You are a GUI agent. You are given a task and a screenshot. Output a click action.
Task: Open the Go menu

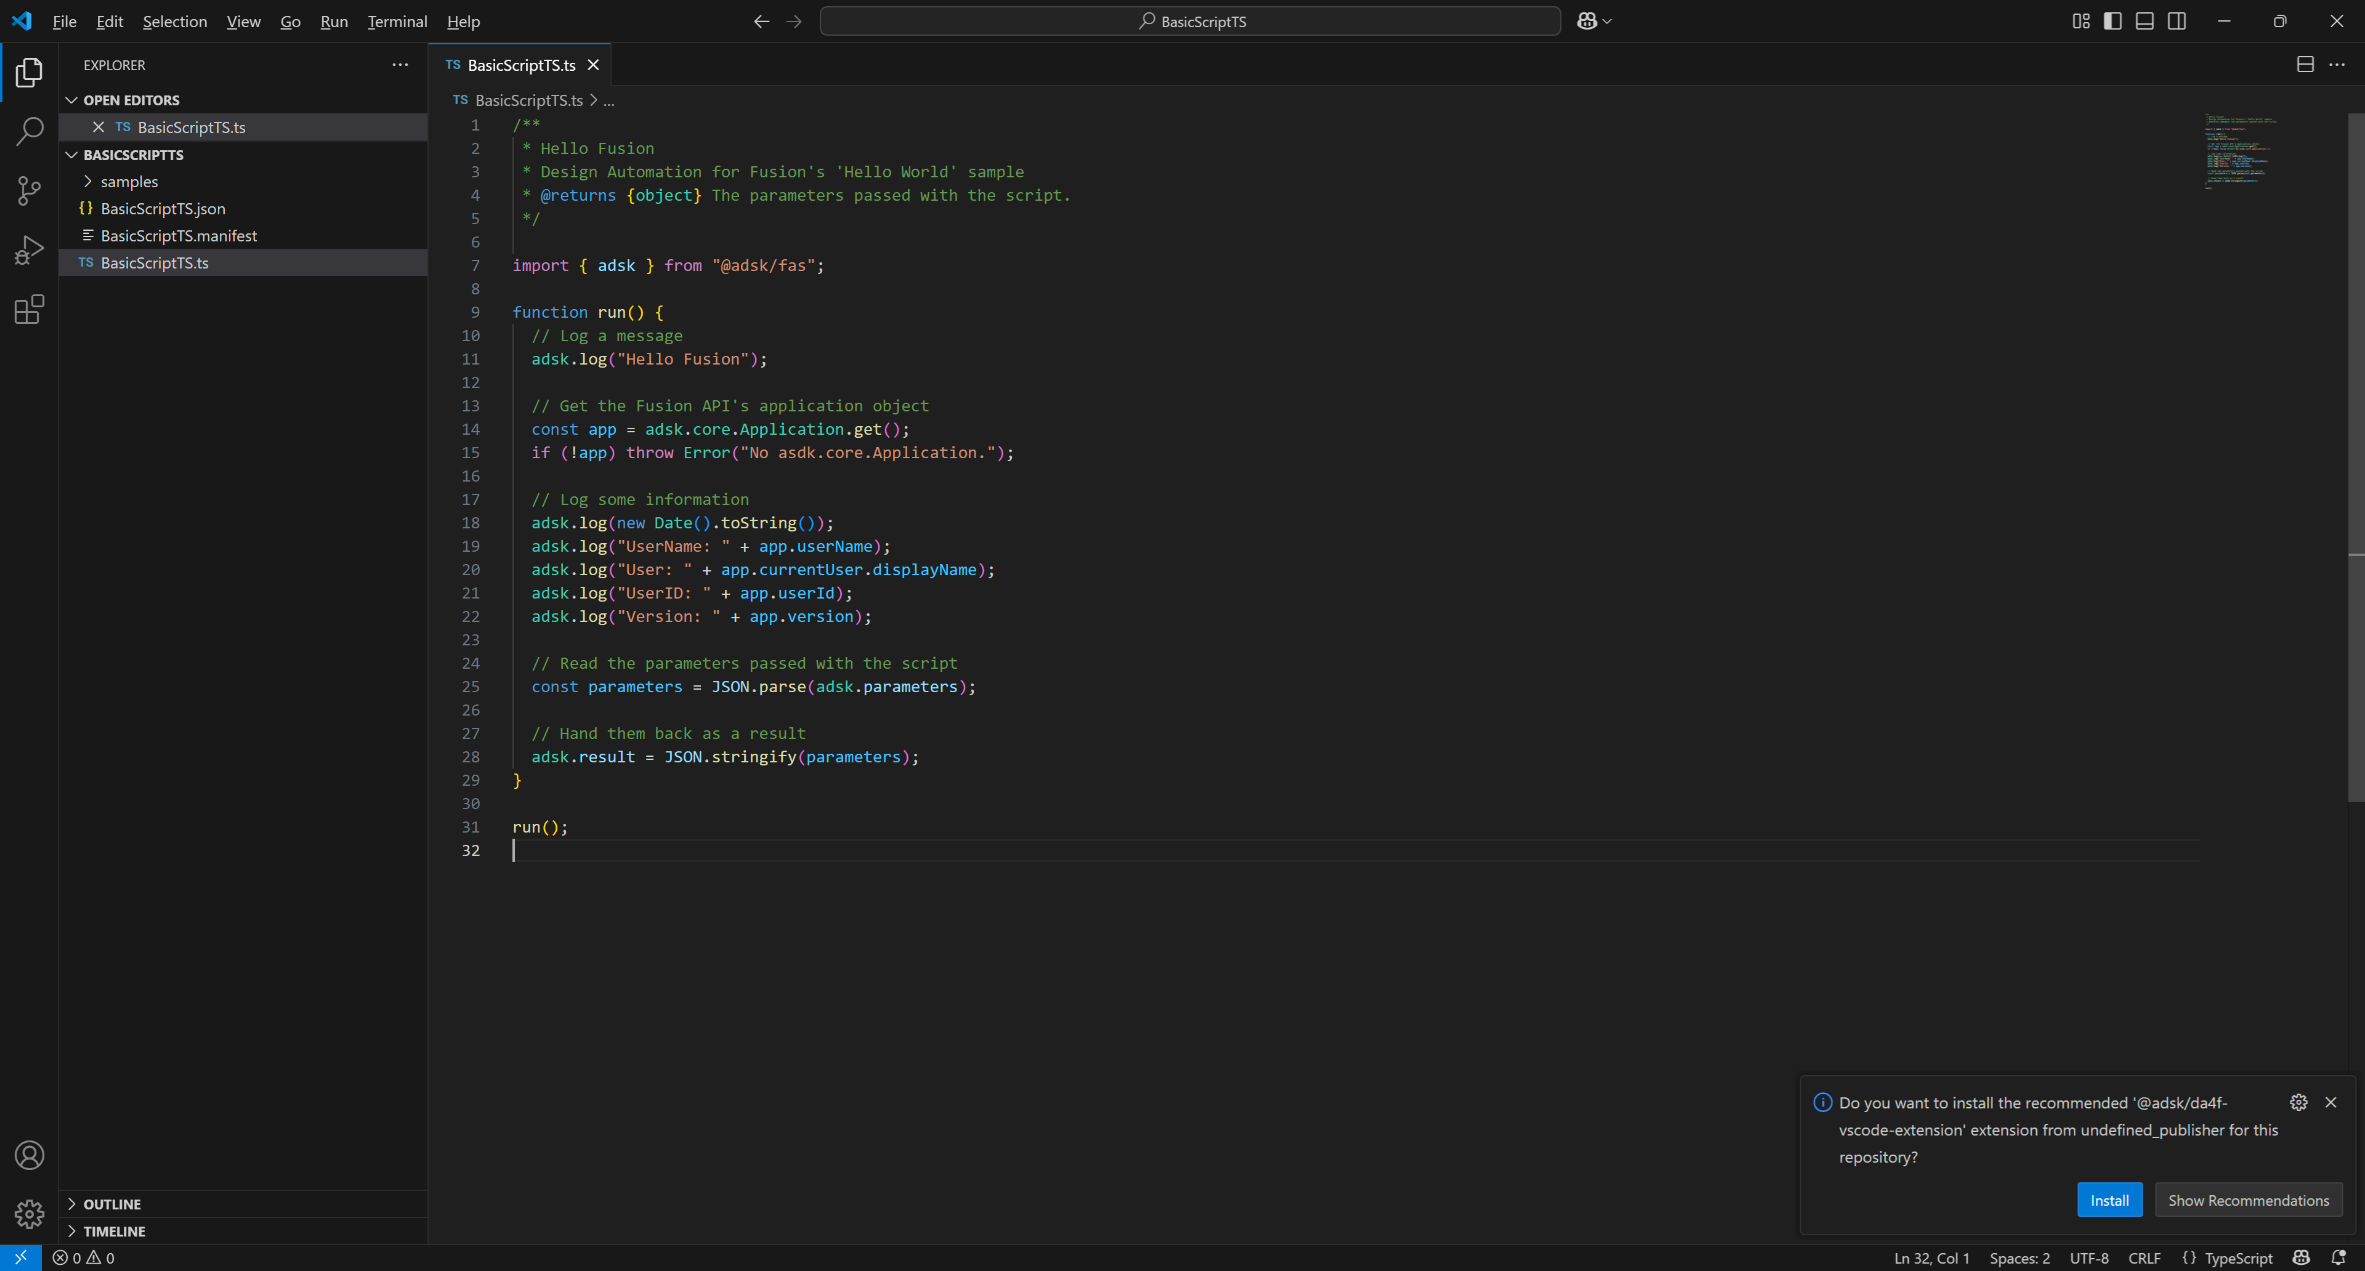tap(290, 21)
